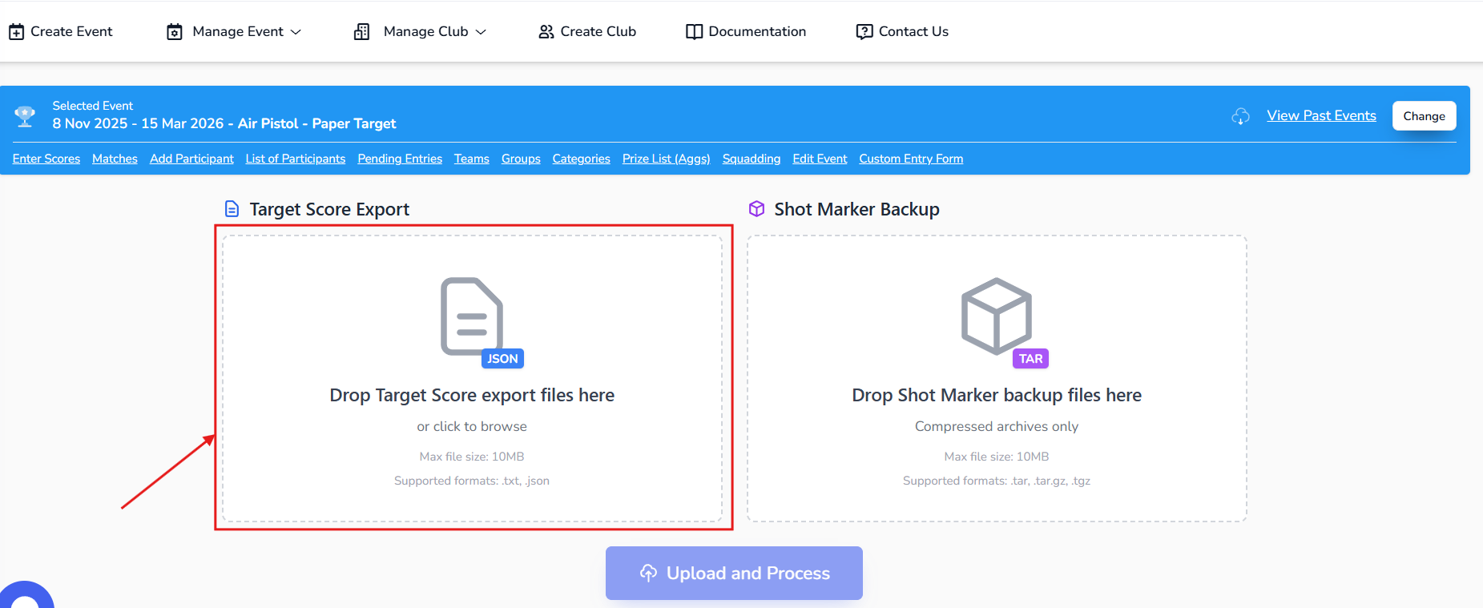1483x608 pixels.
Task: Open the Enter Scores link
Action: (x=46, y=159)
